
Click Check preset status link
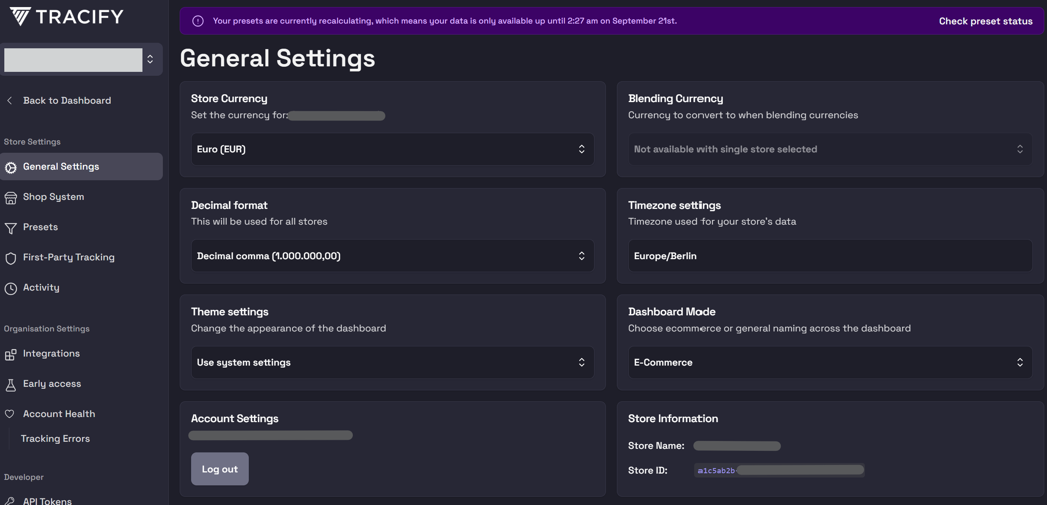tap(985, 21)
